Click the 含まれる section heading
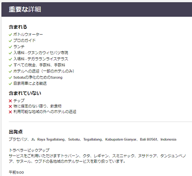 click(18, 27)
